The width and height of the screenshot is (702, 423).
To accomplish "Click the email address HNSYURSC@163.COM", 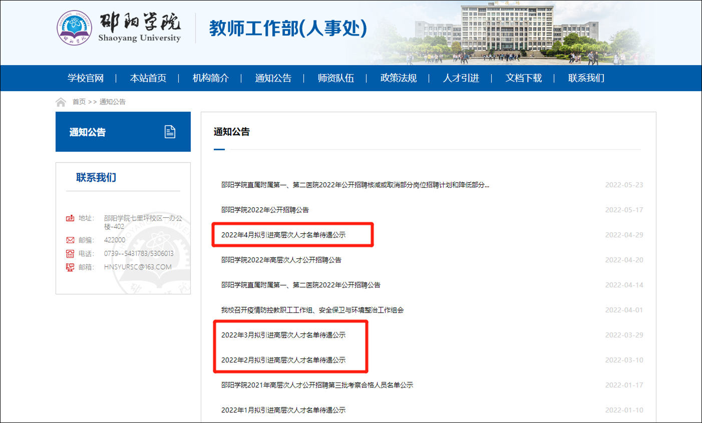I will coord(138,267).
